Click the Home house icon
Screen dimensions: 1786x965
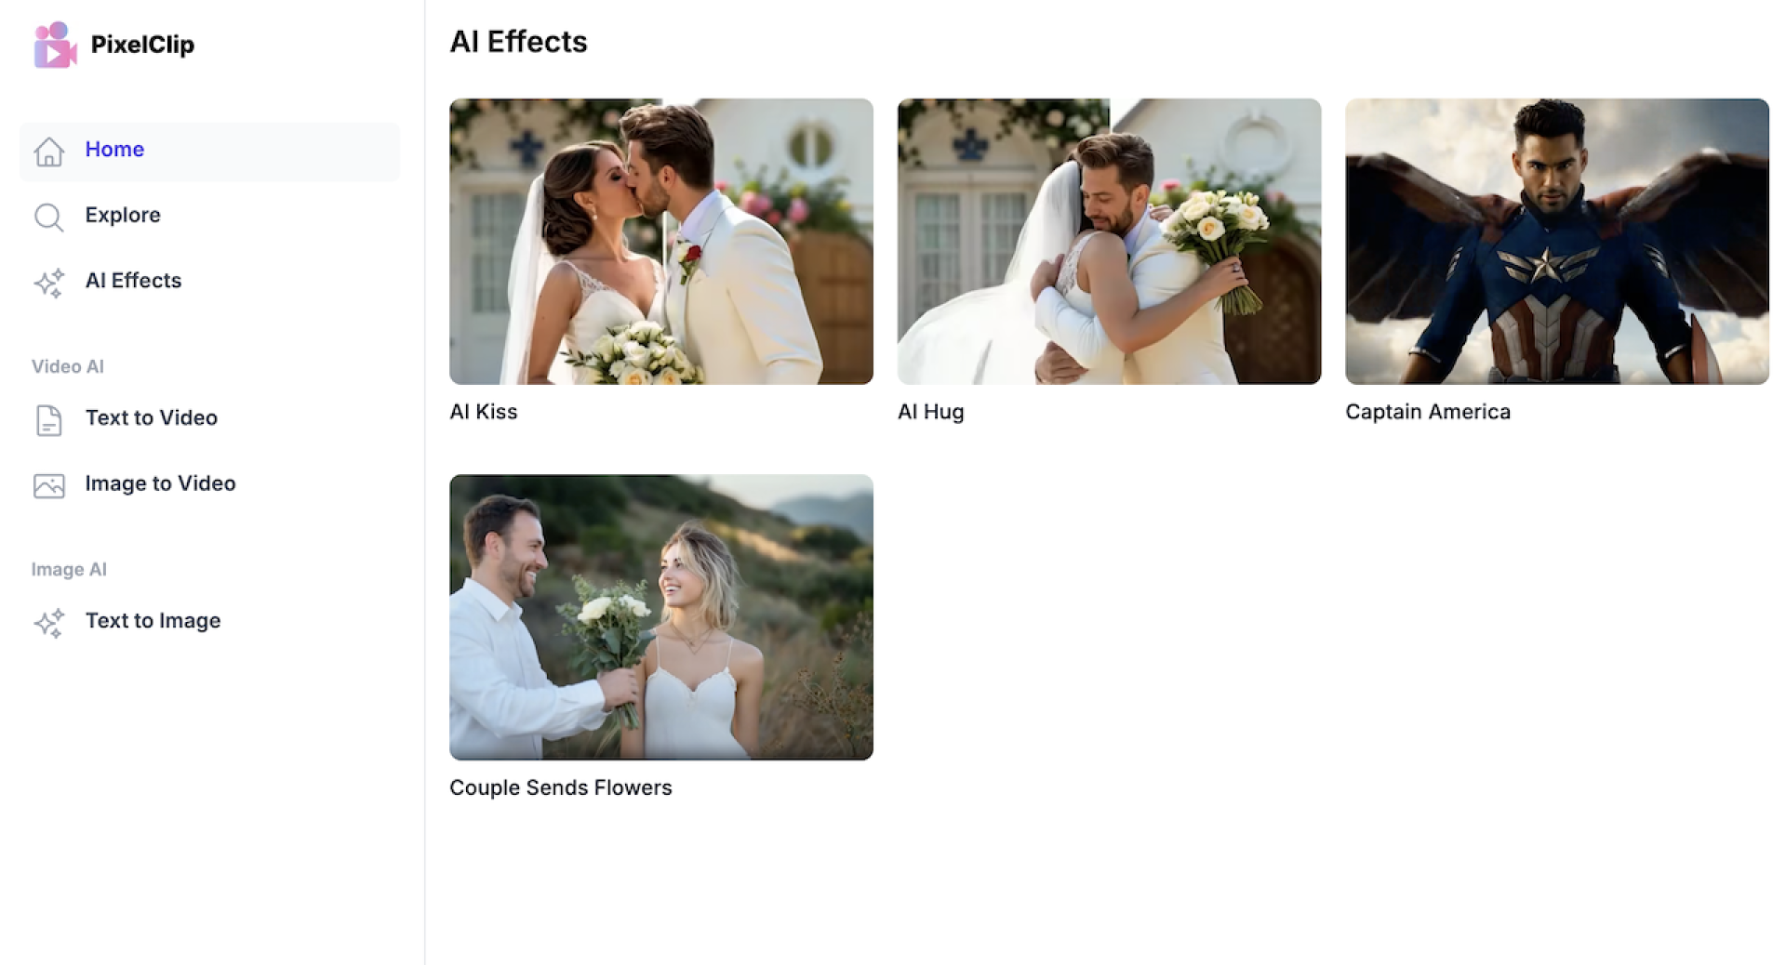pyautogui.click(x=49, y=151)
